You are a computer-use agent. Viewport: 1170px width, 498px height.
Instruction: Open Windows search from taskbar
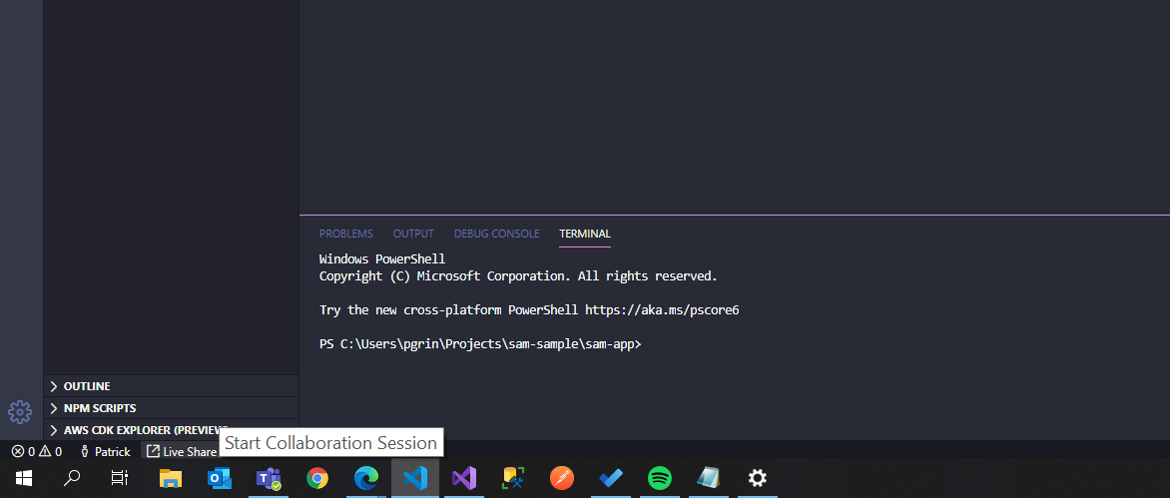point(72,478)
